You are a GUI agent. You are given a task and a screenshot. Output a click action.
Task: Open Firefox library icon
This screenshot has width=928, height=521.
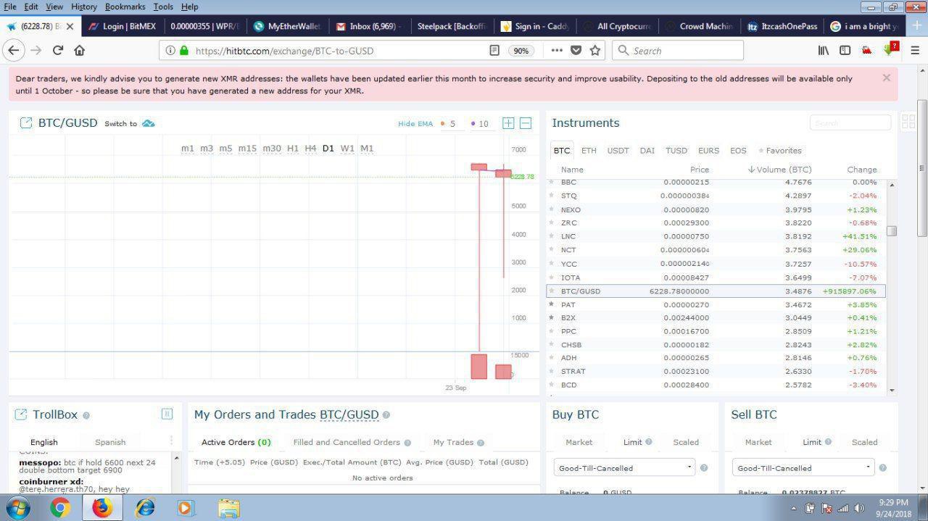pyautogui.click(x=824, y=50)
